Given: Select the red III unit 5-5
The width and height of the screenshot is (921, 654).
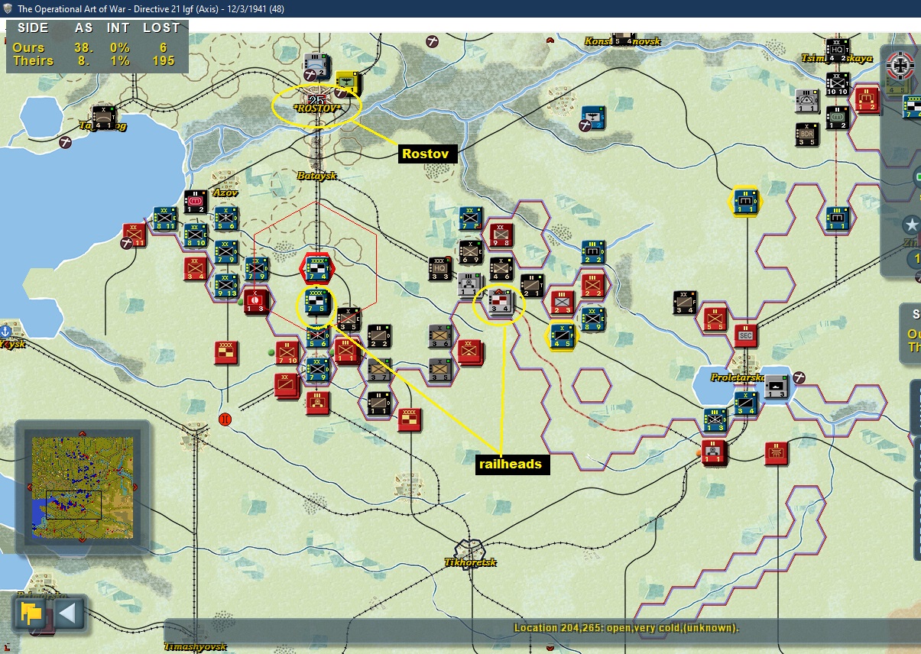Looking at the screenshot, I should point(715,319).
